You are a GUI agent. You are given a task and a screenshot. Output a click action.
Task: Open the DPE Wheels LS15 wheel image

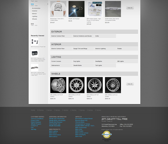click(x=113, y=85)
